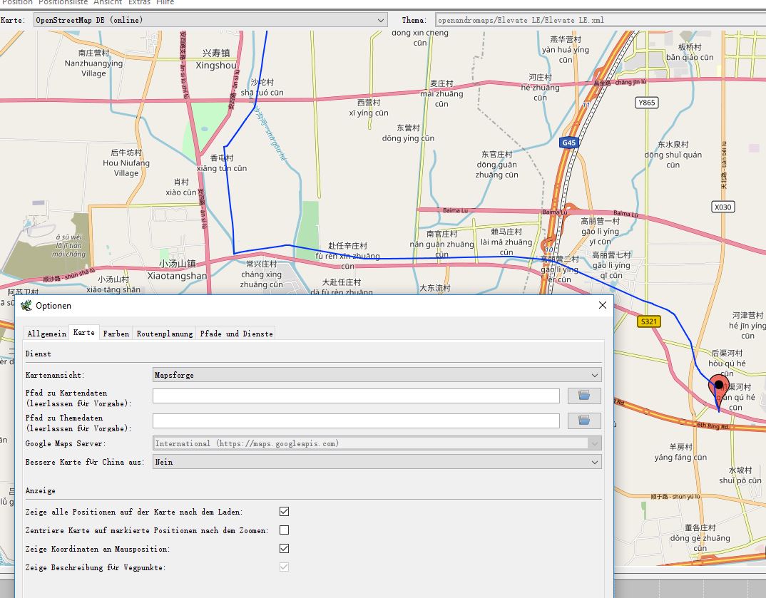Open the Karte OpenStreetMap DE dropdown
Viewport: 766px width, 598px height.
(210, 20)
